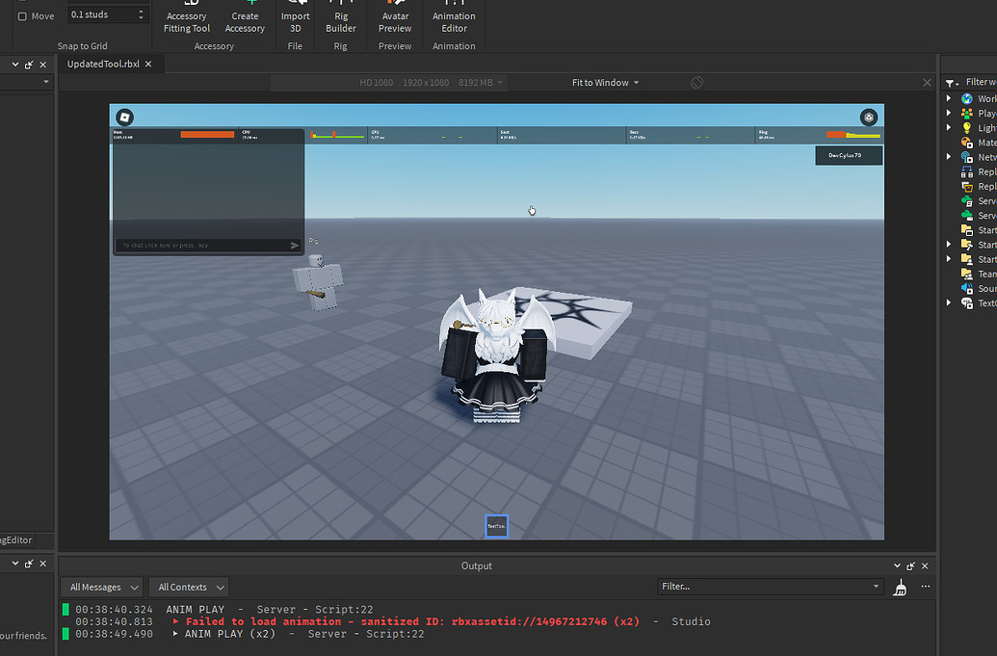Expand the Workspace tree item

(x=949, y=97)
